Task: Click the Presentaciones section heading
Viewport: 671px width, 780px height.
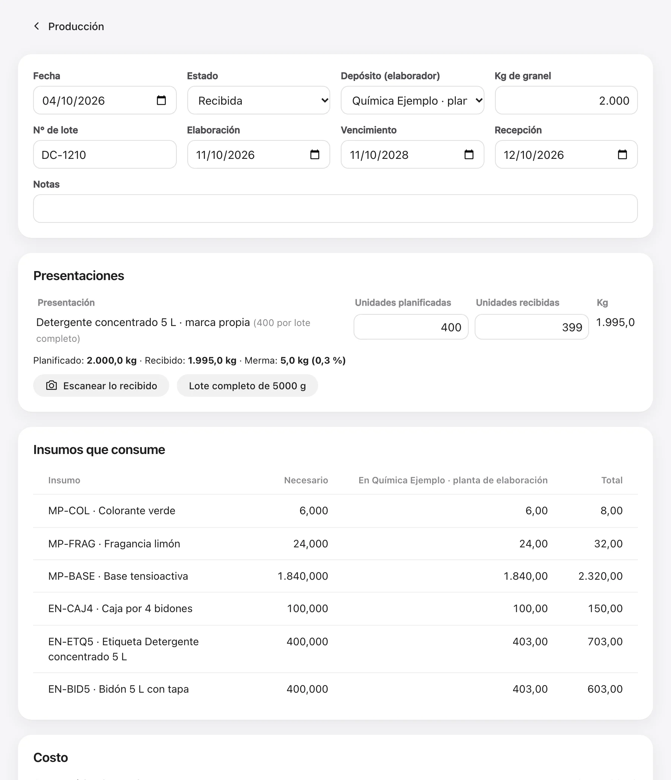Action: 79,276
